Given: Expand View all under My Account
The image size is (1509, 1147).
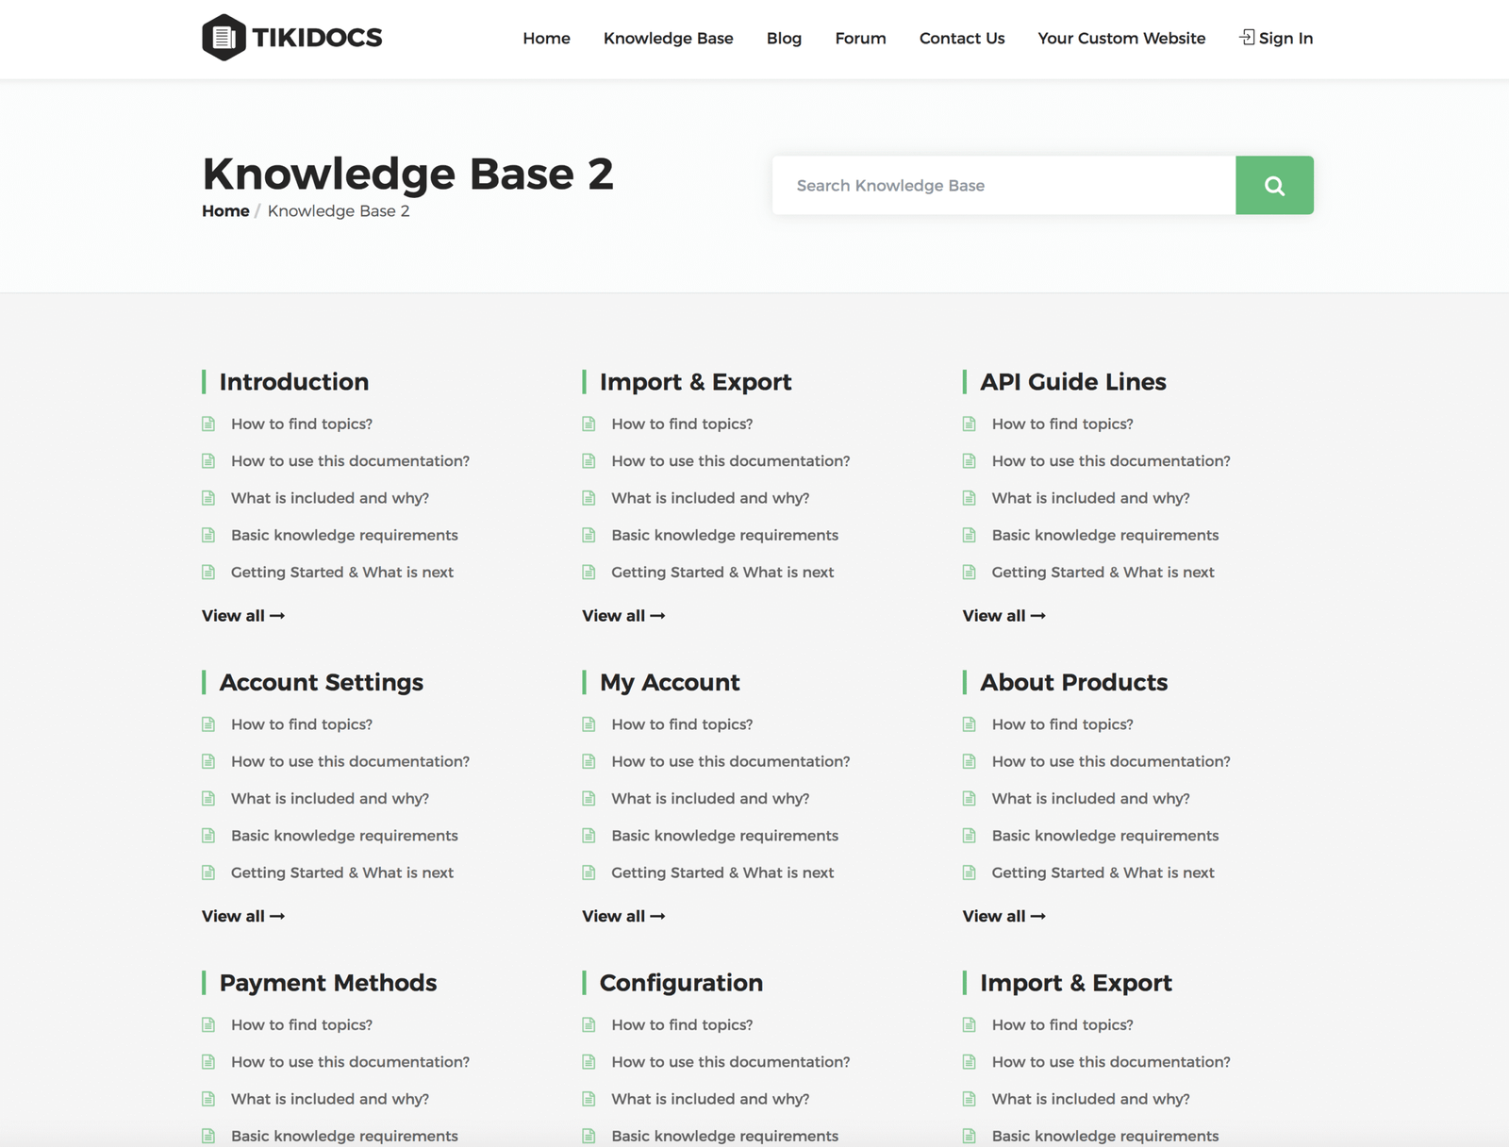Looking at the screenshot, I should tap(622, 916).
